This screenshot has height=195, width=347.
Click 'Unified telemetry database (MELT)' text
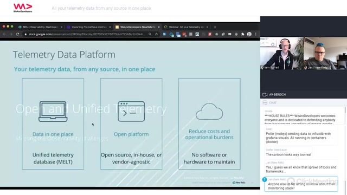point(53,158)
